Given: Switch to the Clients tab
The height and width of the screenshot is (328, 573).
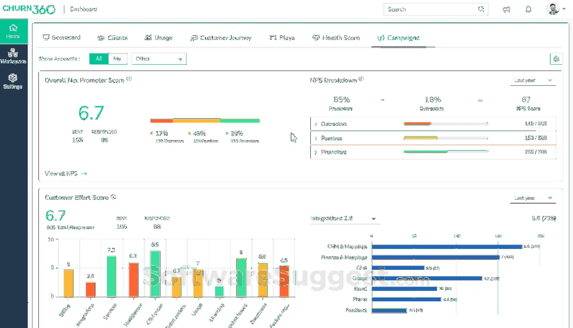Looking at the screenshot, I should [x=113, y=38].
